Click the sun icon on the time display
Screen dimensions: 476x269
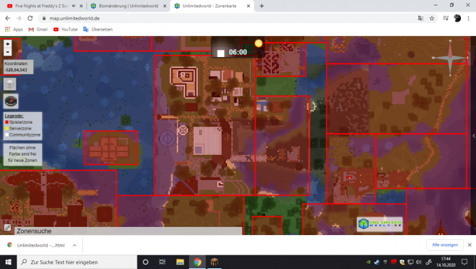258,43
